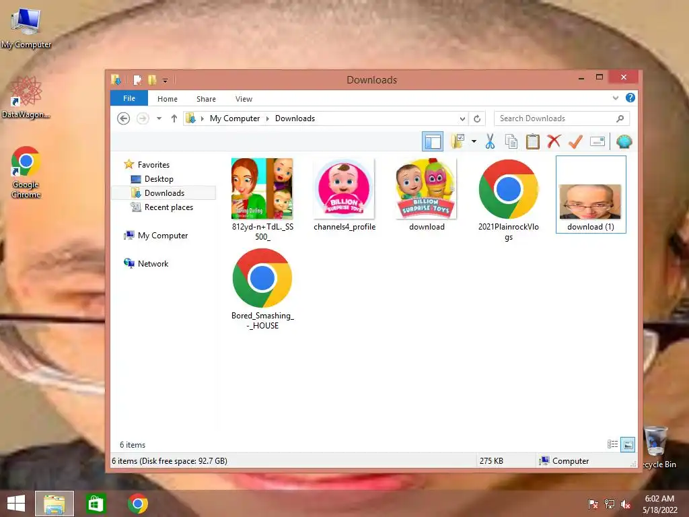Click the chevron after My Computer in the address bar
This screenshot has height=517, width=689.
click(267, 118)
